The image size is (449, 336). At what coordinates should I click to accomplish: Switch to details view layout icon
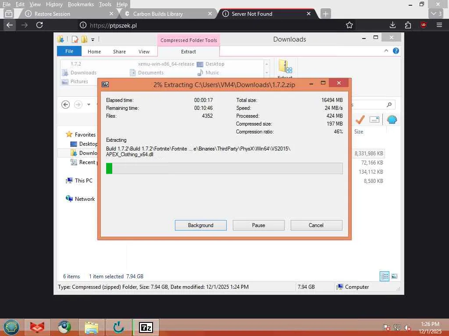384,276
